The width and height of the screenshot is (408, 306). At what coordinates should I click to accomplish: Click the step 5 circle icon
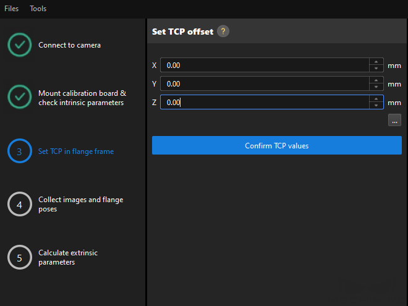pyautogui.click(x=20, y=257)
